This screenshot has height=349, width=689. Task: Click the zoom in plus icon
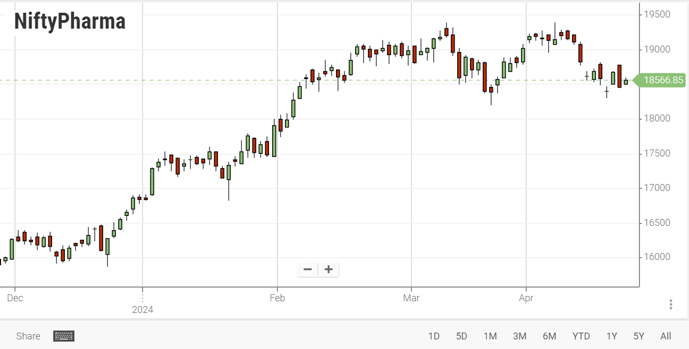pos(328,269)
